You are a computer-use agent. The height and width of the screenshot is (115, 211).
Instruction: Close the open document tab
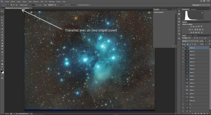pos(31,8)
